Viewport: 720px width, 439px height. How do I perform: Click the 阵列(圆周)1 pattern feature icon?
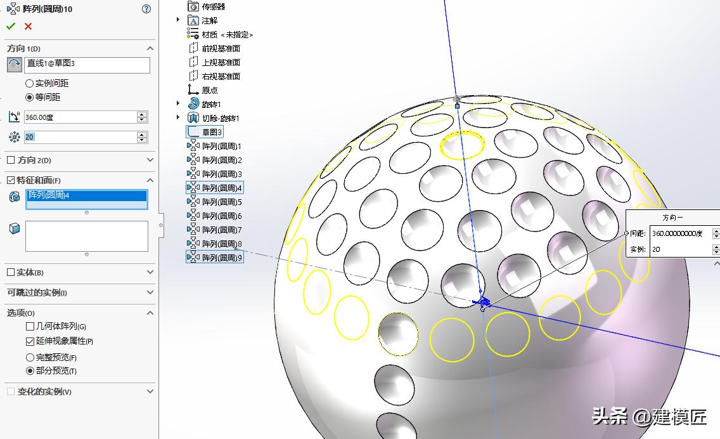pyautogui.click(x=193, y=145)
